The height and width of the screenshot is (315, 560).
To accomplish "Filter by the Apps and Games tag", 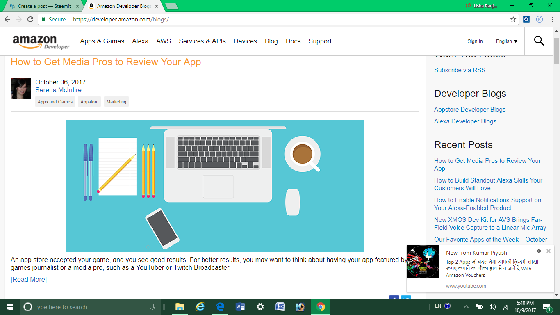I will point(55,102).
